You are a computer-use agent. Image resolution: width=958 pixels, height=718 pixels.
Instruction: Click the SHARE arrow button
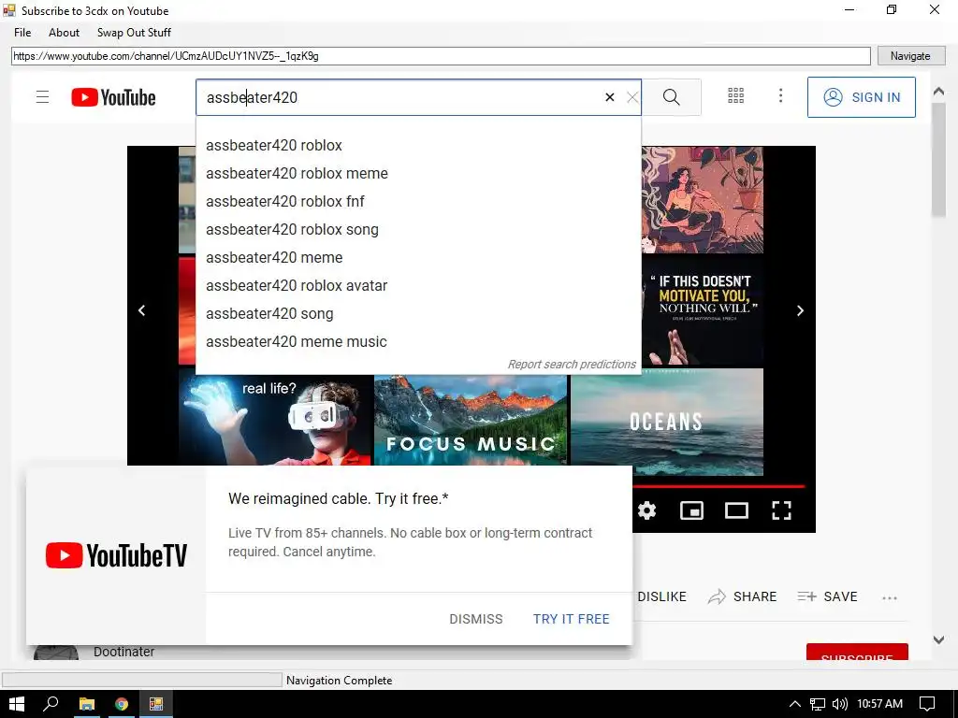pyautogui.click(x=742, y=596)
